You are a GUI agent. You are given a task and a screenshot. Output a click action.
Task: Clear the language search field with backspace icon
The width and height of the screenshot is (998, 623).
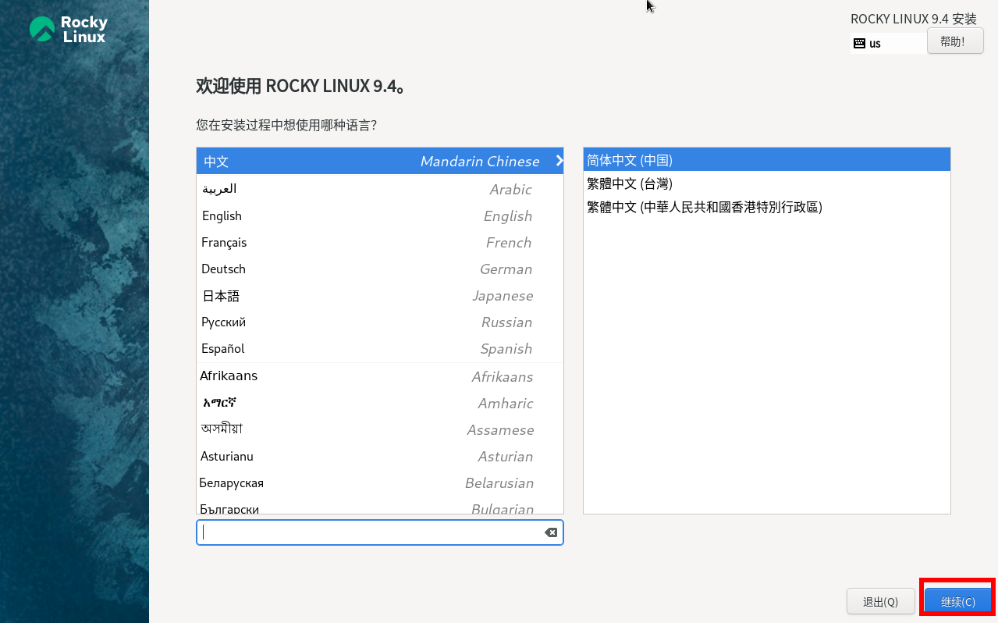551,532
